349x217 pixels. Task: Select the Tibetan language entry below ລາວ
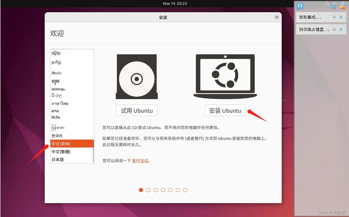72,118
